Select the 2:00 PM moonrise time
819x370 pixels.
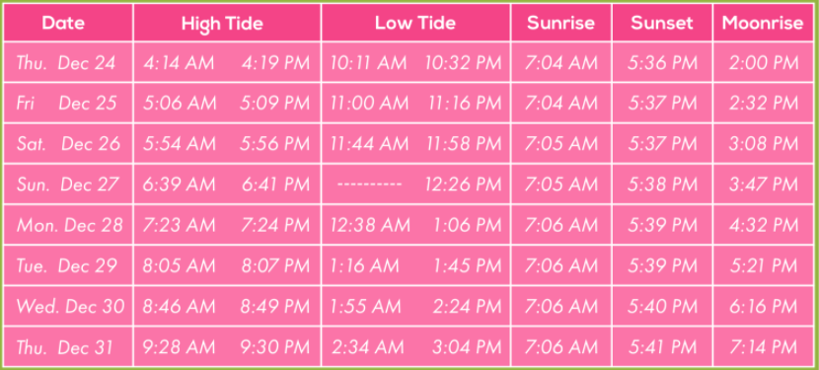point(764,63)
